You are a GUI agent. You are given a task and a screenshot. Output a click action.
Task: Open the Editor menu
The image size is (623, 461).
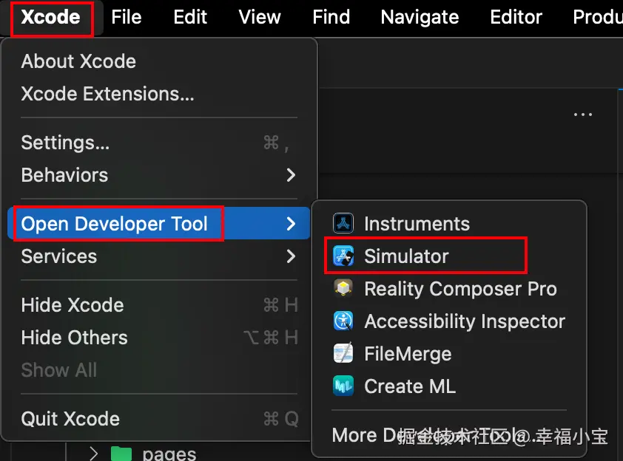[516, 17]
